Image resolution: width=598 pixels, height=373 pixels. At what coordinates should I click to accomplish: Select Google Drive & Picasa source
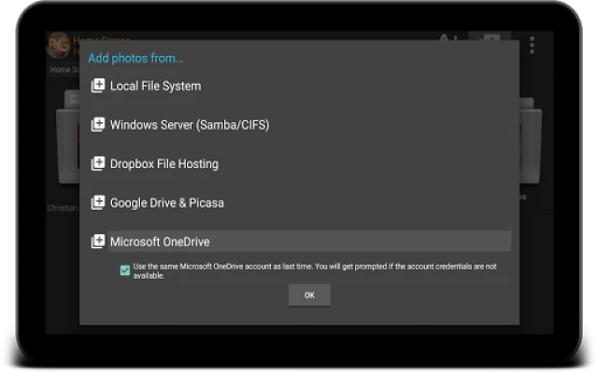click(x=166, y=202)
